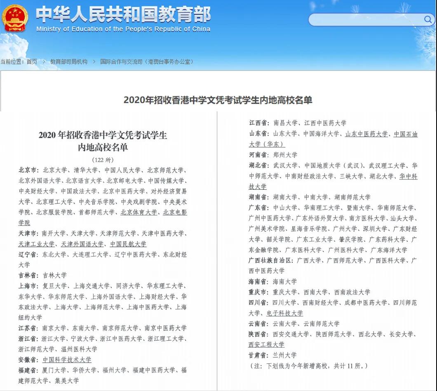This screenshot has height=391, width=437.
Task: Click the 广东省 province label
Action: pos(259,208)
